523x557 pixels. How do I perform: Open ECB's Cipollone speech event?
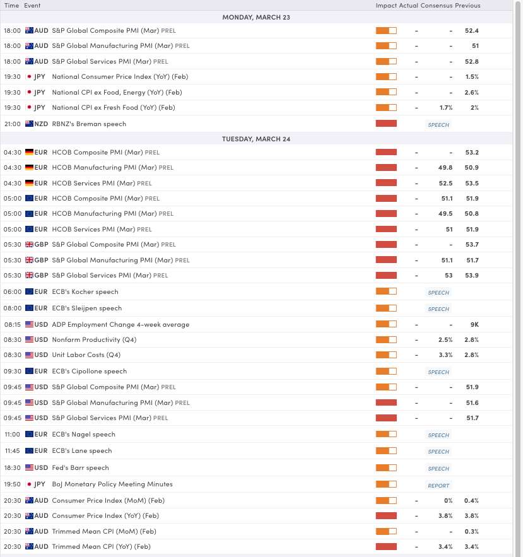pyautogui.click(x=89, y=371)
